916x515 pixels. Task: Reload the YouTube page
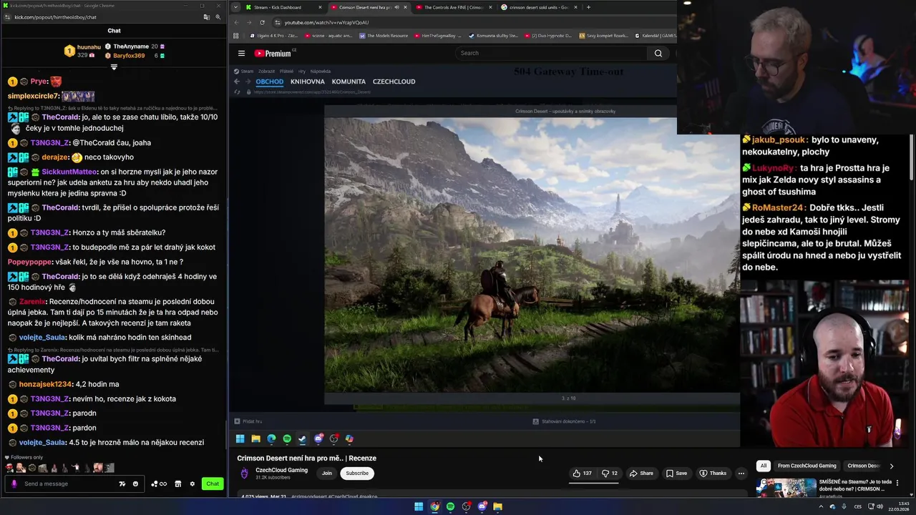pyautogui.click(x=262, y=22)
